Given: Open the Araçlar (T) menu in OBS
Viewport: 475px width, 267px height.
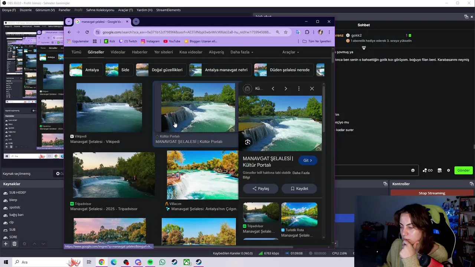Looking at the screenshot, I should pos(125,10).
